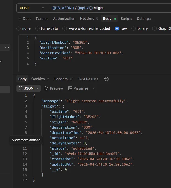This screenshot has width=171, height=188.
Task: Click "flightNumber": "GE202" in request body
Action: (x=64, y=43)
